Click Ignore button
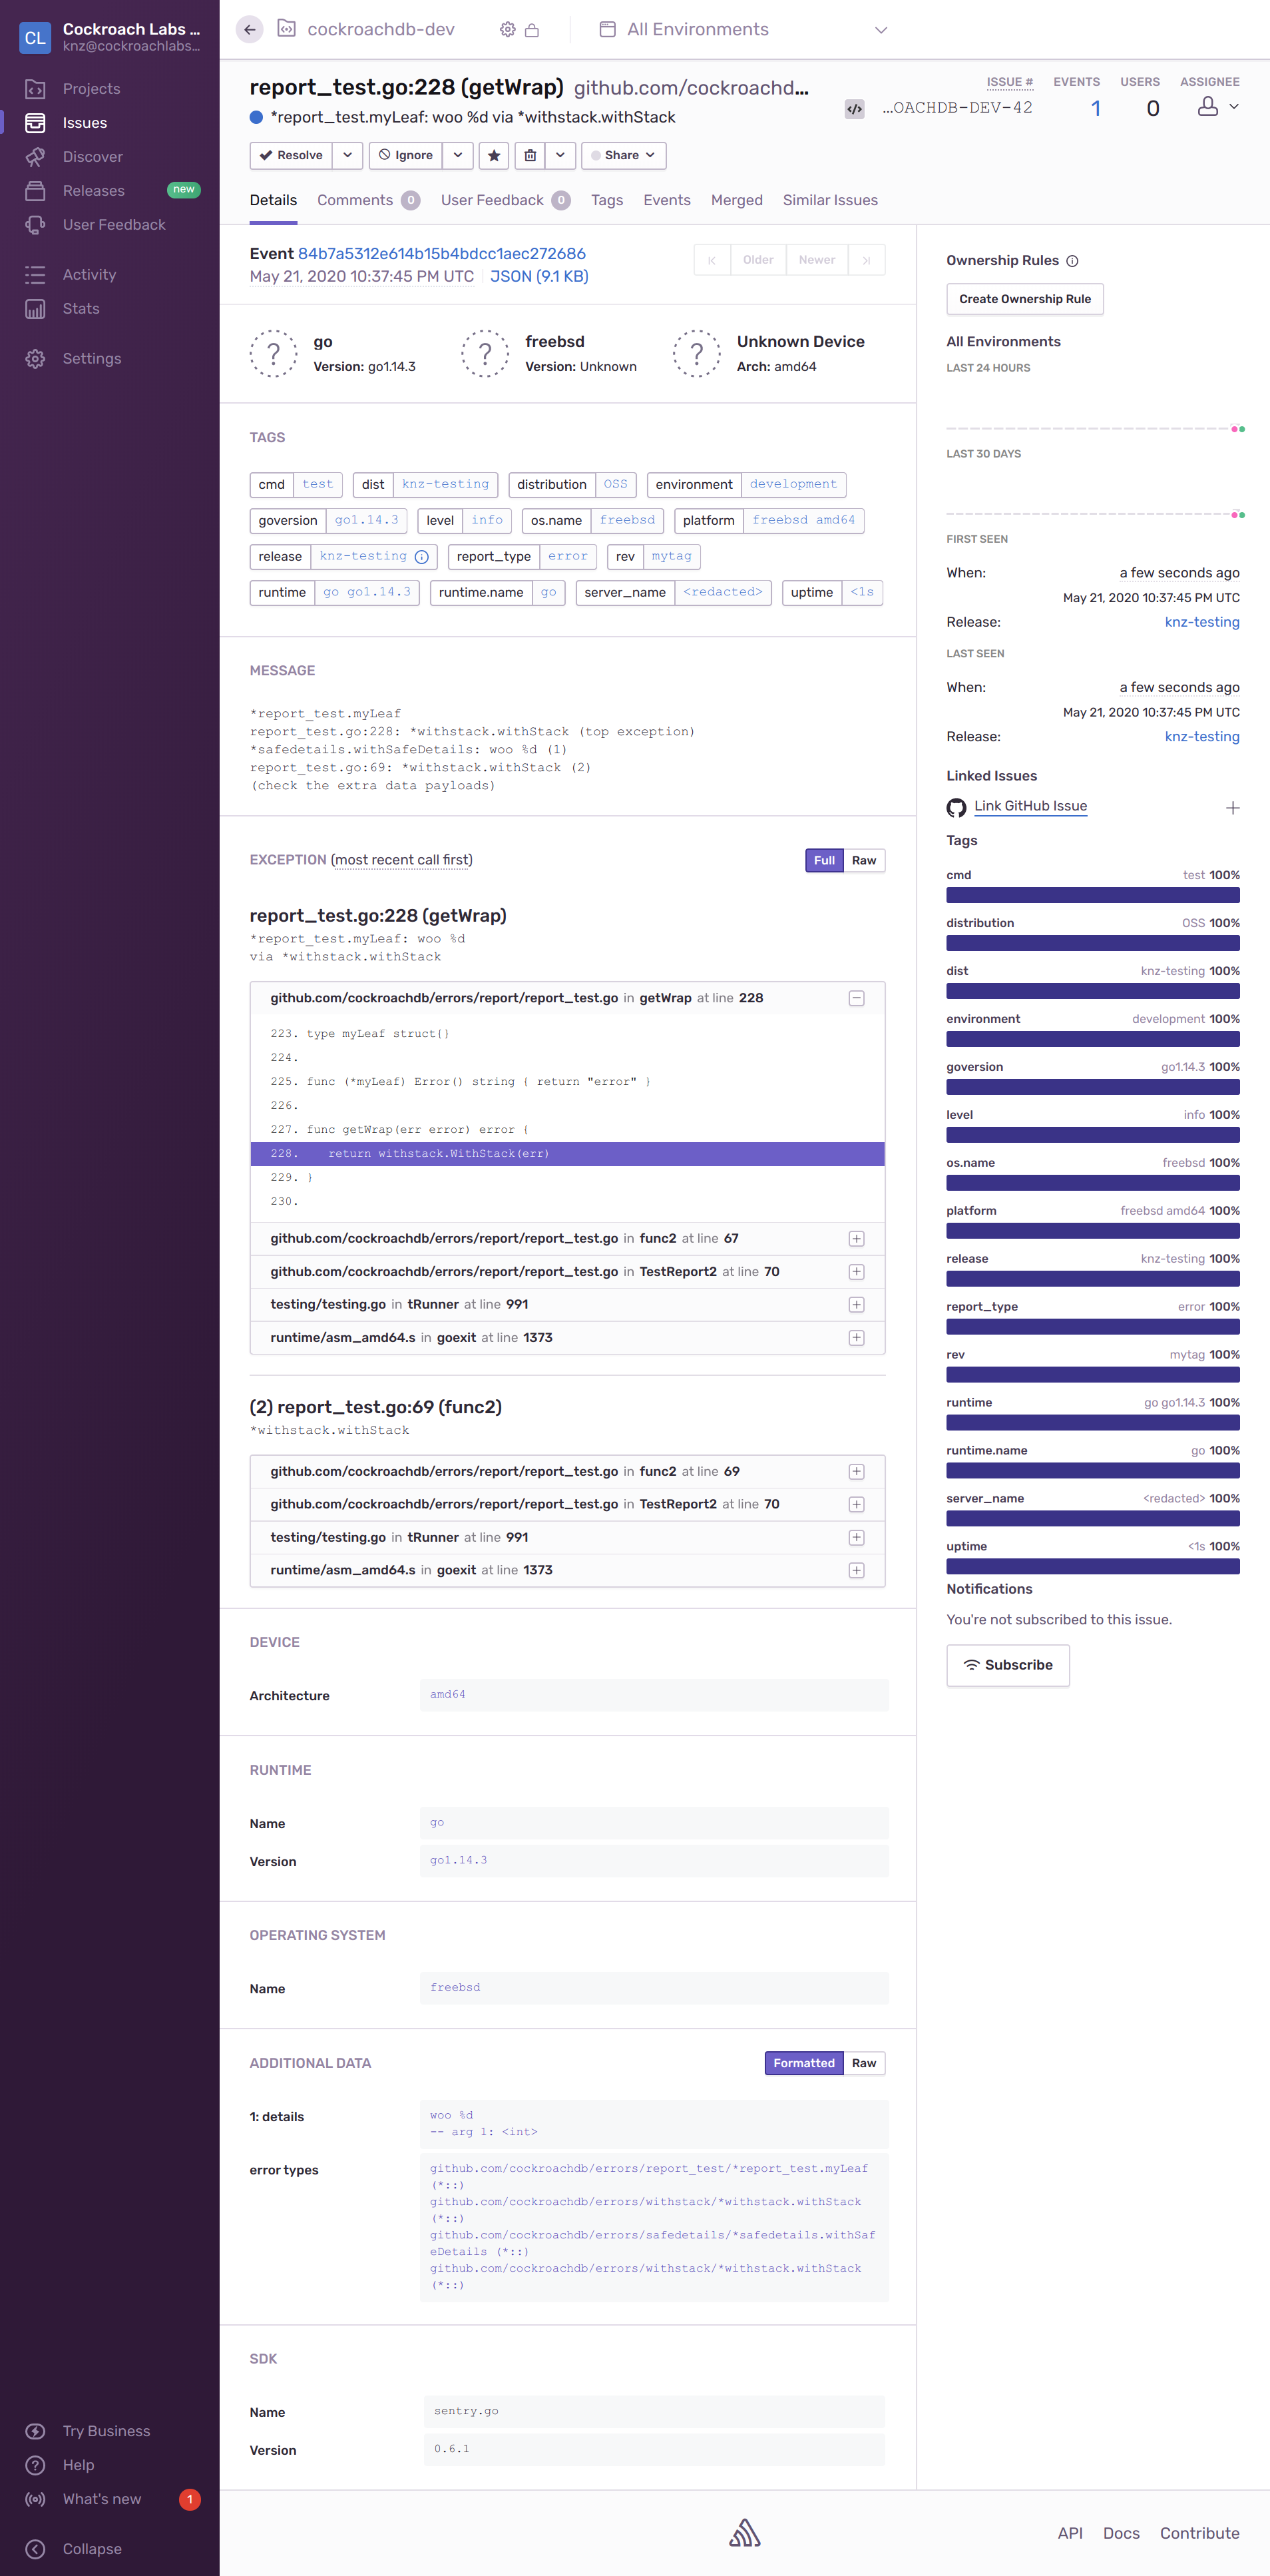 point(407,155)
